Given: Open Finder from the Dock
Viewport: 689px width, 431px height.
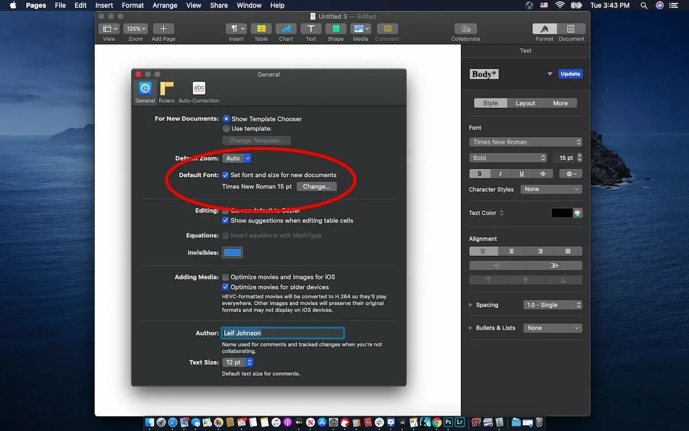Looking at the screenshot, I should 150,422.
